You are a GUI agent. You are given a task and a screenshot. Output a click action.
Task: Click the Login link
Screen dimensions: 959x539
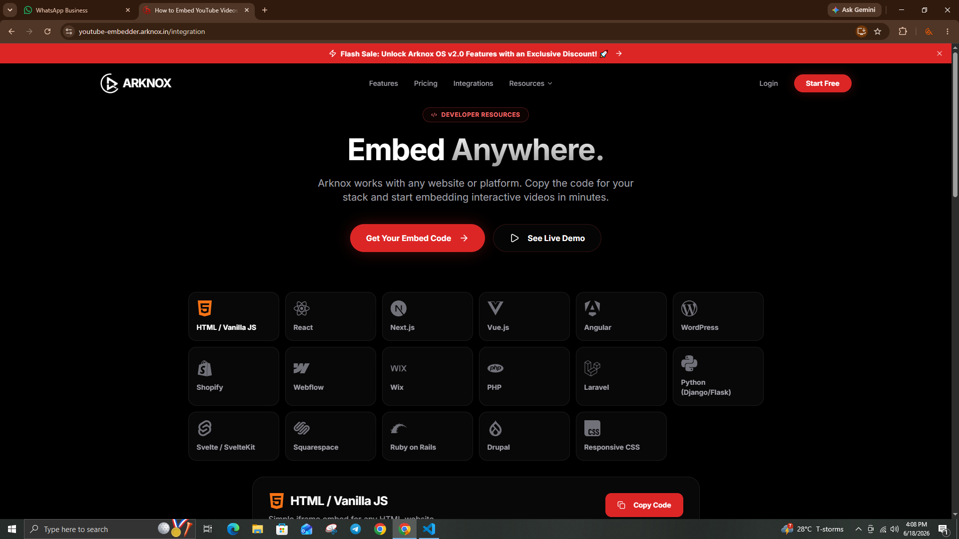768,83
